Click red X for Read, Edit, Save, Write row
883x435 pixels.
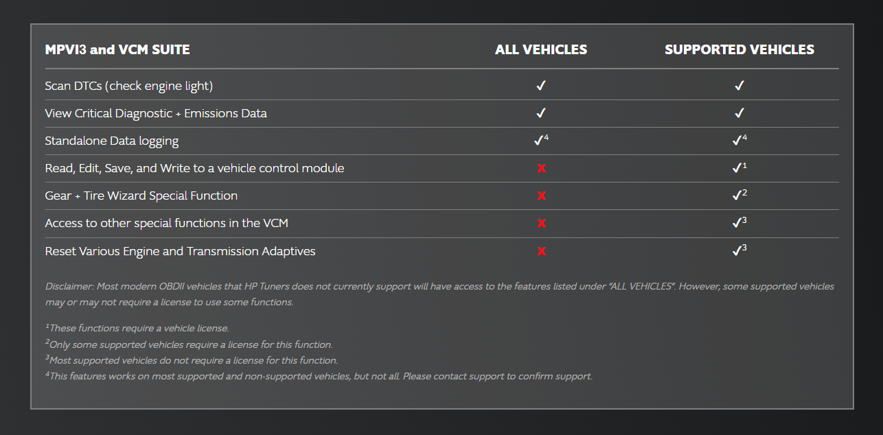tap(541, 169)
